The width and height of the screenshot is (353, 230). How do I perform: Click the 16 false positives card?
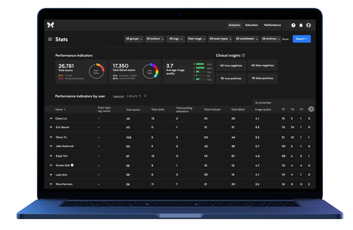click(x=262, y=78)
